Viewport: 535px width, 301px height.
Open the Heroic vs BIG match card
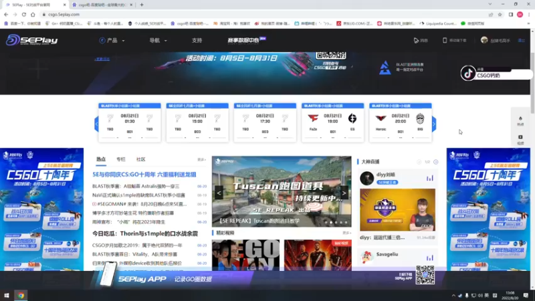coord(400,122)
